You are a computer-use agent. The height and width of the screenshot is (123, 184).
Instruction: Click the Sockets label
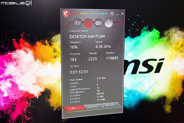[74, 83]
